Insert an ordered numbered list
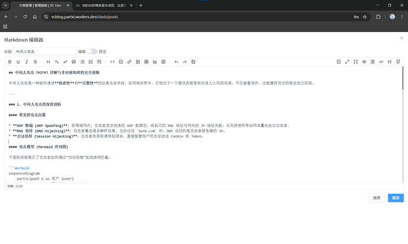The image size is (408, 244). pyautogui.click(x=90, y=62)
